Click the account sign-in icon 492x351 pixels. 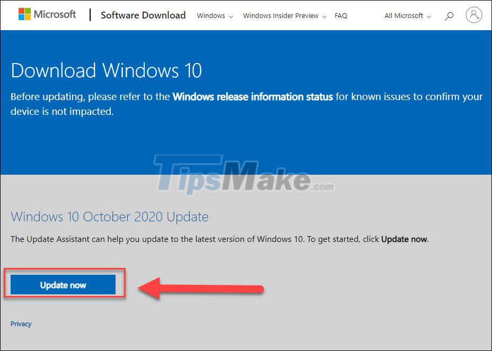point(473,15)
